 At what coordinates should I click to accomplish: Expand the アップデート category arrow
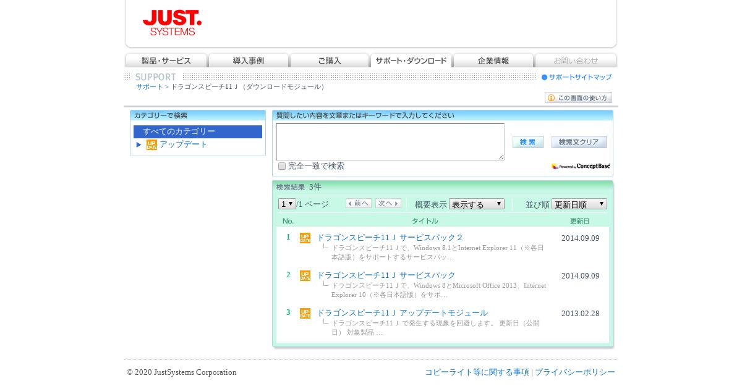pyautogui.click(x=139, y=144)
